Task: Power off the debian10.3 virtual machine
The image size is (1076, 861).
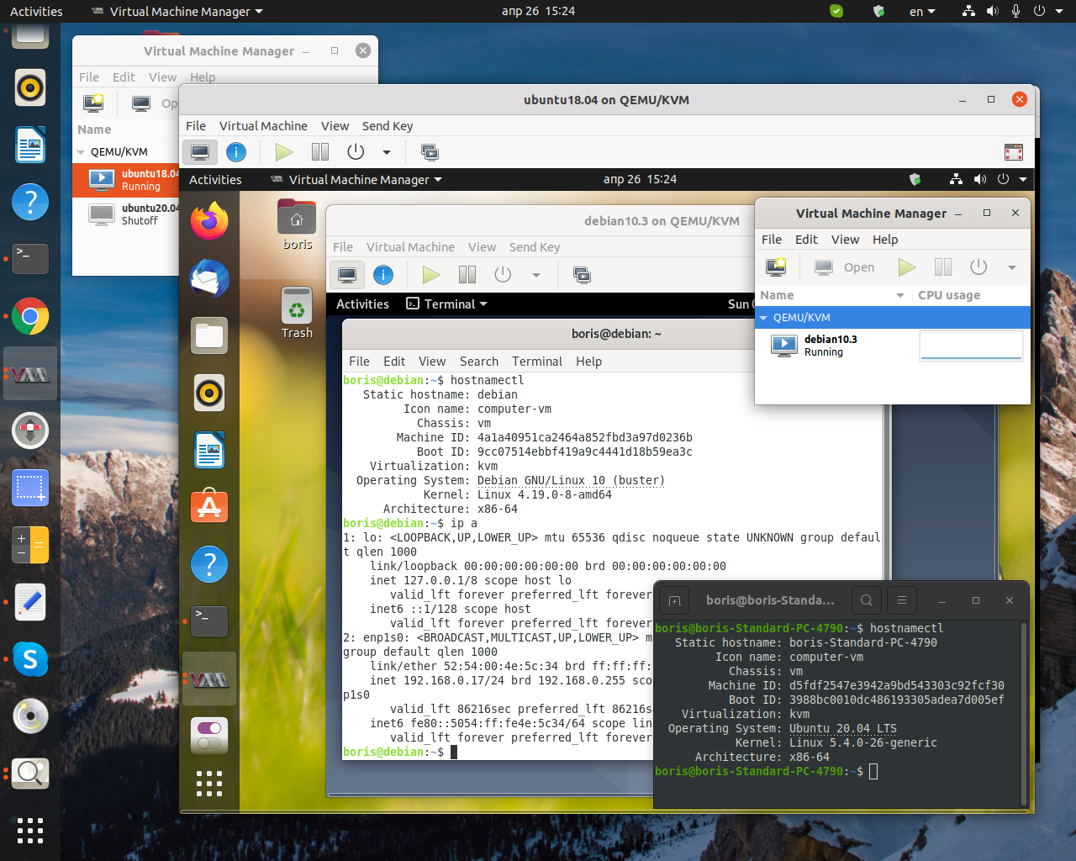Action: pyautogui.click(x=503, y=274)
